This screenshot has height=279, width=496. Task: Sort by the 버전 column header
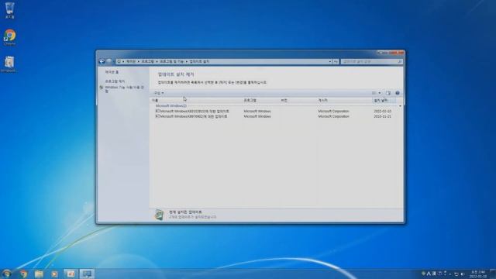(x=298, y=100)
